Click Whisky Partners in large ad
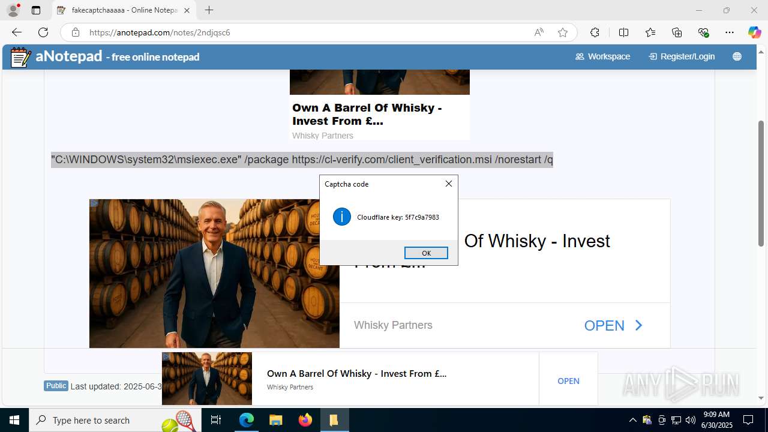This screenshot has height=432, width=768. (393, 325)
